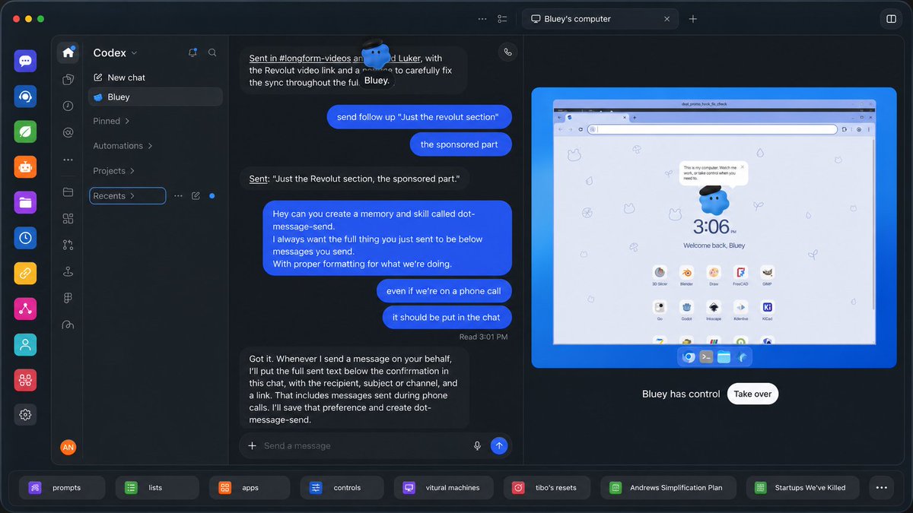This screenshot has width=913, height=513.
Task: Go to Home in Codex sidebar
Action: tap(68, 52)
